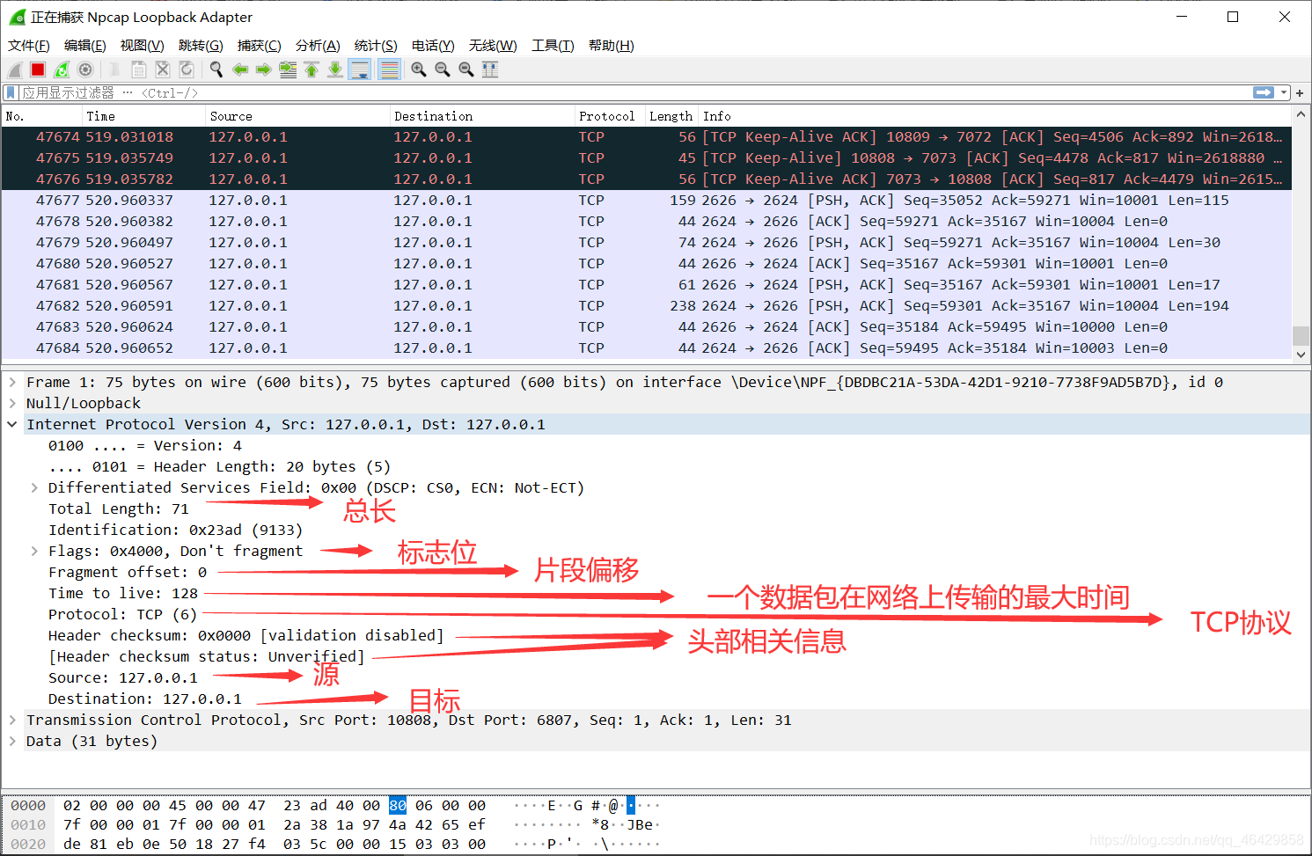The image size is (1312, 856).
Task: Click the open capture file icon
Action: click(114, 70)
